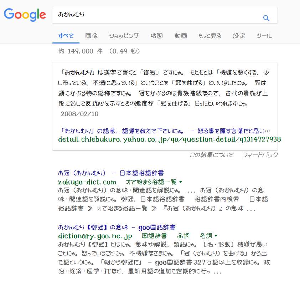
Task: Open おかんむり【御冠】goo国語辞書 result
Action: [117, 227]
